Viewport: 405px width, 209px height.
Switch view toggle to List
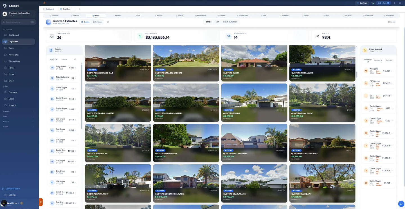point(217,22)
